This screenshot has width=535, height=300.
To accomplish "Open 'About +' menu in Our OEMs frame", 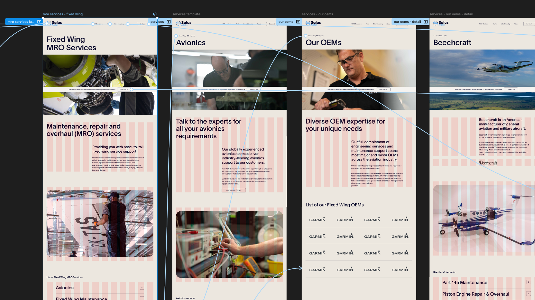I will coord(388,24).
